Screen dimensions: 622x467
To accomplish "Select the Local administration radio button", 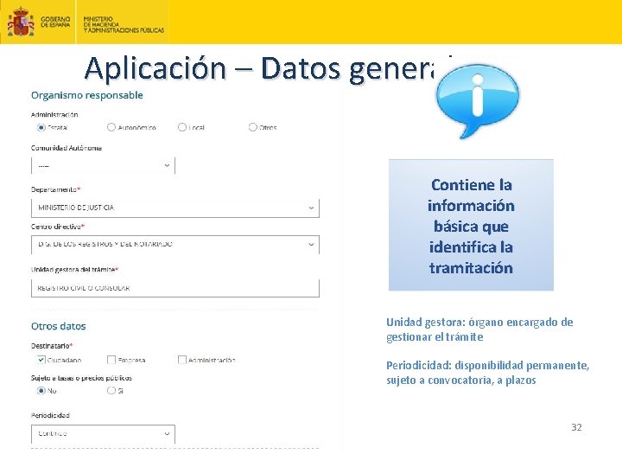I will [x=182, y=127].
